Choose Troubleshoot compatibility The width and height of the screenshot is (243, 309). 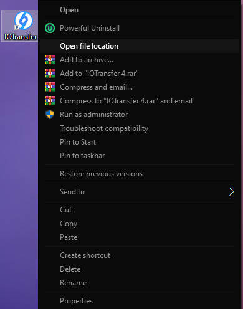[140, 128]
